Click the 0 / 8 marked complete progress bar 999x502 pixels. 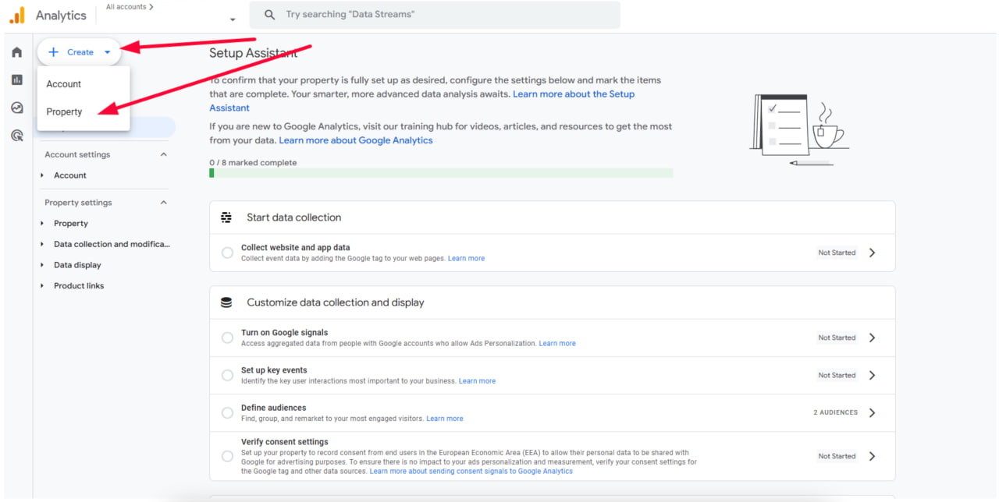click(x=441, y=173)
